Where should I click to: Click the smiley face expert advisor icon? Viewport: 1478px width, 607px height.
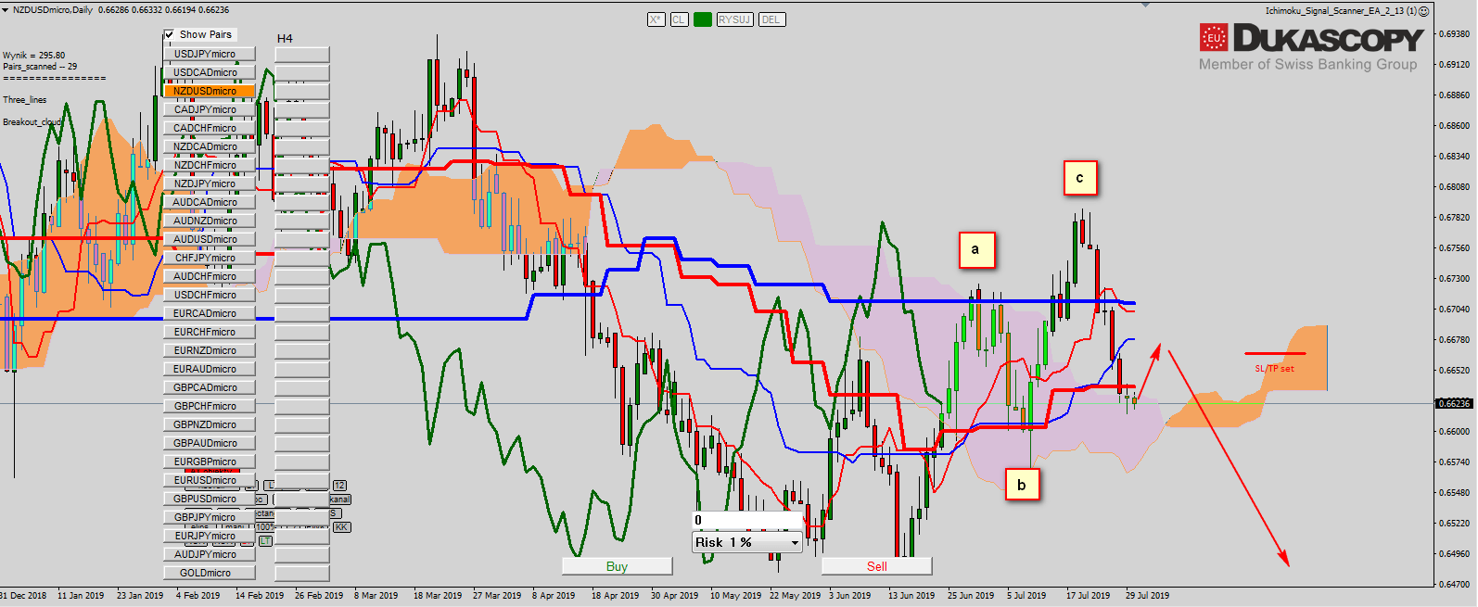(x=1424, y=11)
